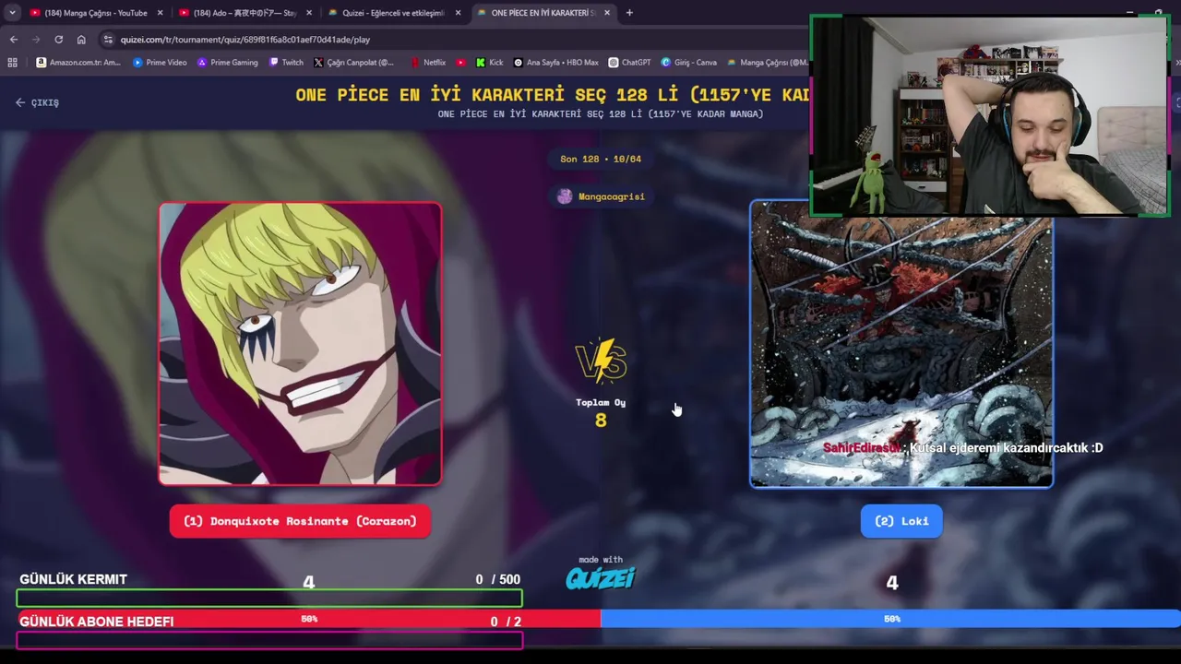Click the ÇIKIŞ exit button

pos(37,102)
